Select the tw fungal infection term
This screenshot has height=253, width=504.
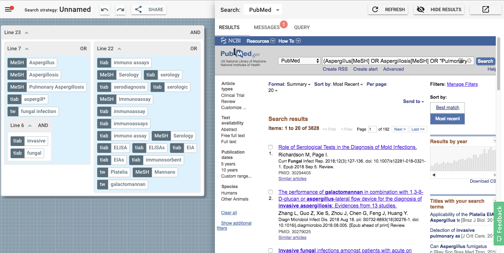(x=33, y=111)
